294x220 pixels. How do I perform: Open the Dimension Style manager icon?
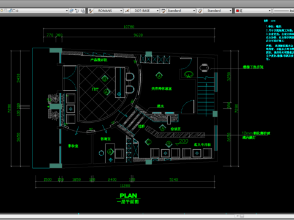[x=127, y=10]
